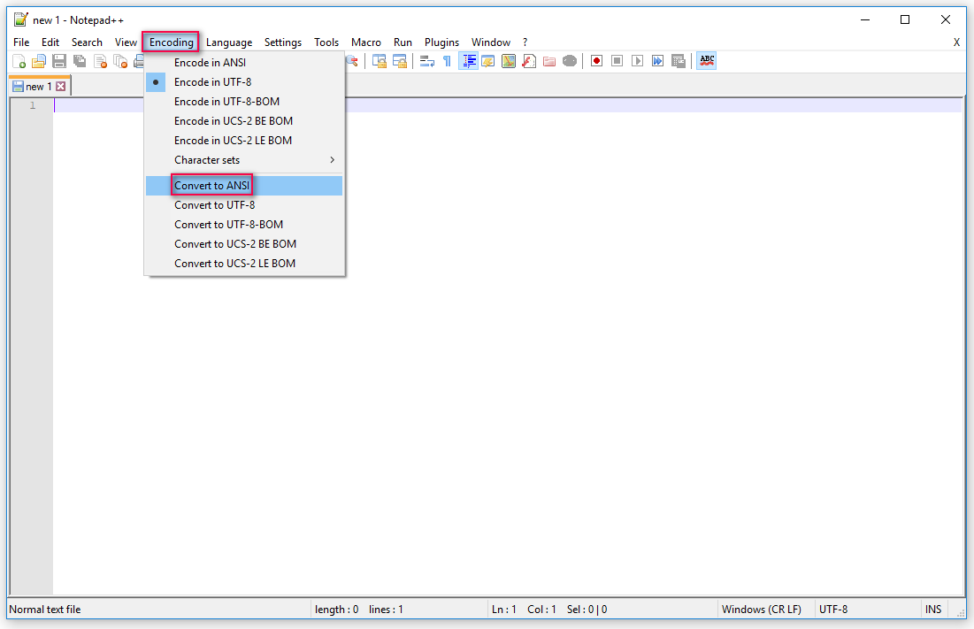974x629 pixels.
Task: Open the Function List icon
Action: pos(529,61)
